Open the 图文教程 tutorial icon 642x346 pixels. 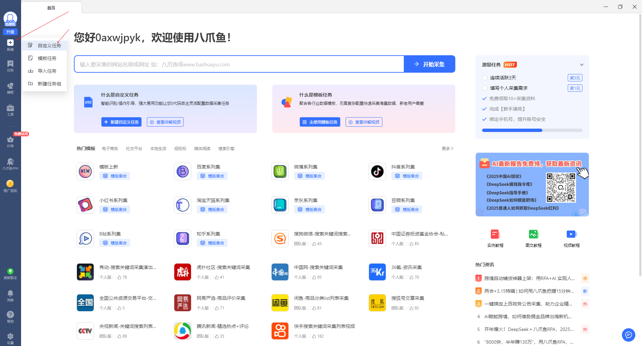[533, 234]
